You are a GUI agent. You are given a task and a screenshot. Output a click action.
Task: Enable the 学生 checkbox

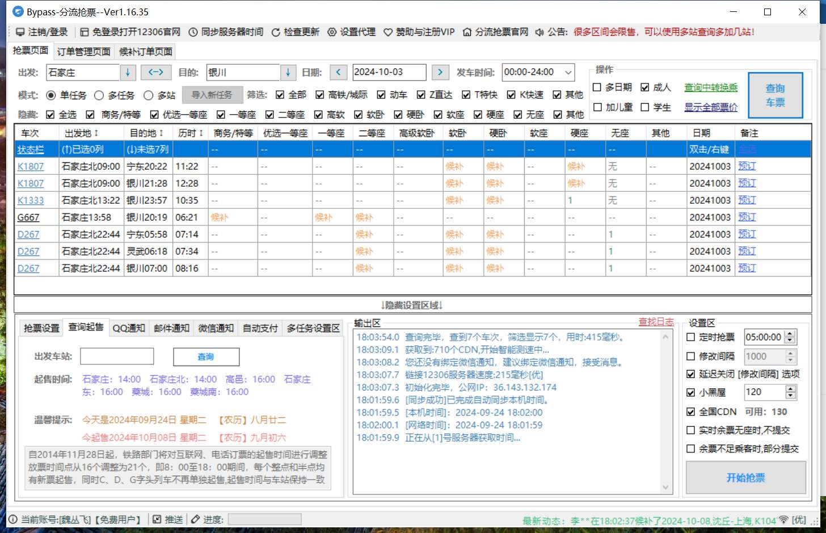tap(645, 107)
